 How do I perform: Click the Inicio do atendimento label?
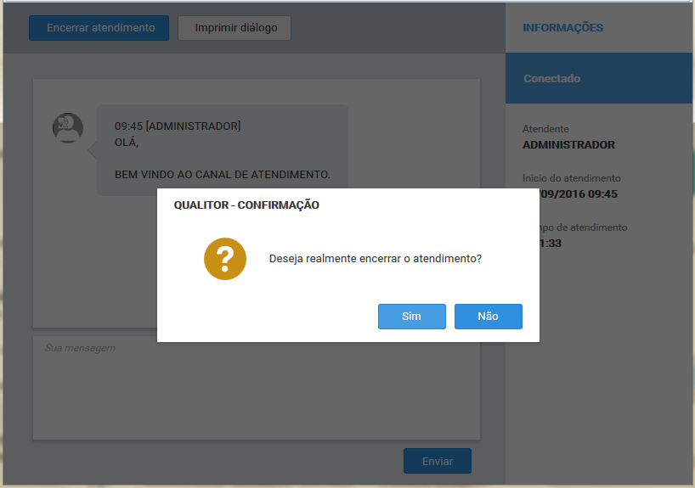coord(571,178)
